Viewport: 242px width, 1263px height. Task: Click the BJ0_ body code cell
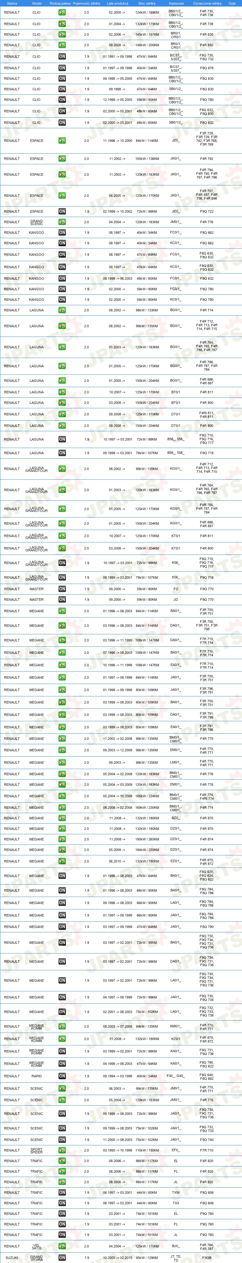[176, 1246]
